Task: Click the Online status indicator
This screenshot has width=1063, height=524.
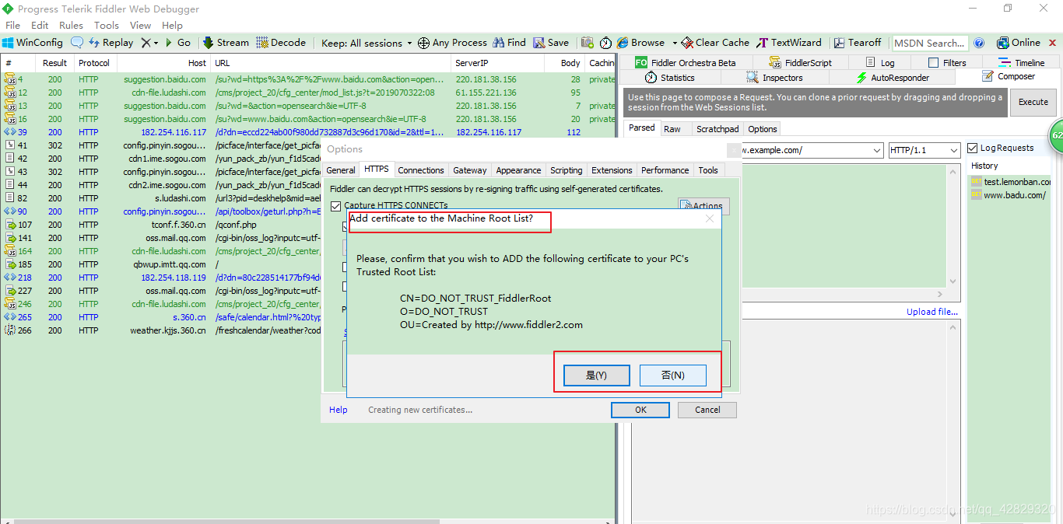Action: tap(1019, 43)
